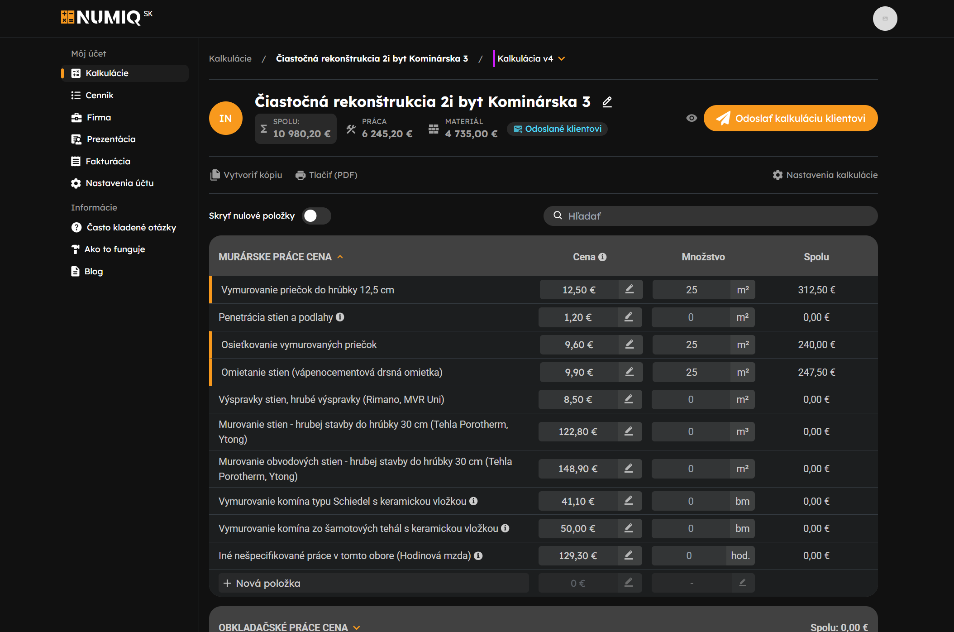
Task: Edit price pencil for Omietanie stien row
Action: pos(630,372)
